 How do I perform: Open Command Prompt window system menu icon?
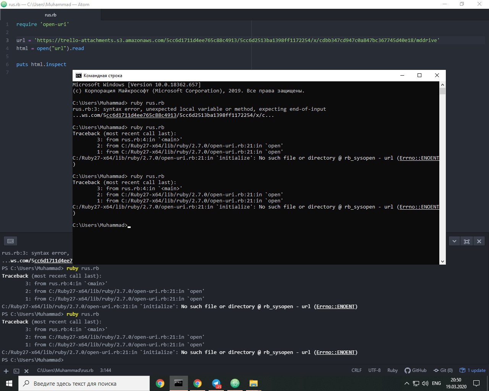78,76
